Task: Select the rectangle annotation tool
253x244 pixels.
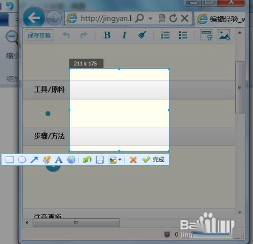Action: (x=10, y=160)
